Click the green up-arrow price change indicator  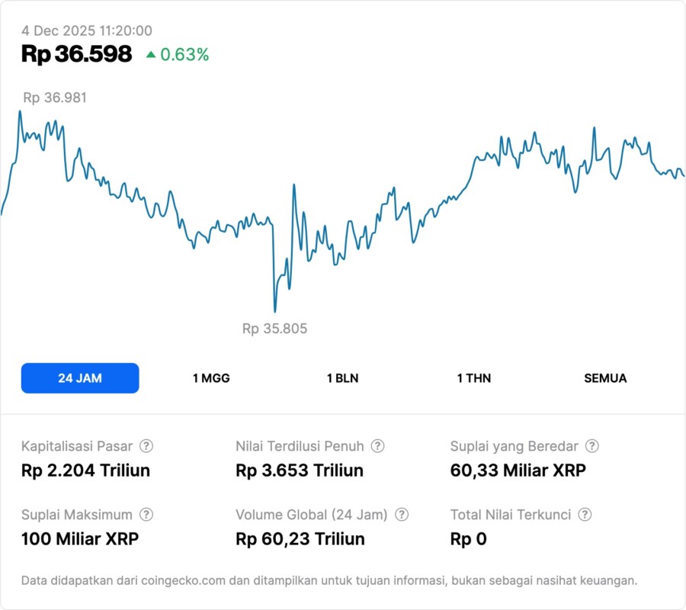(151, 54)
